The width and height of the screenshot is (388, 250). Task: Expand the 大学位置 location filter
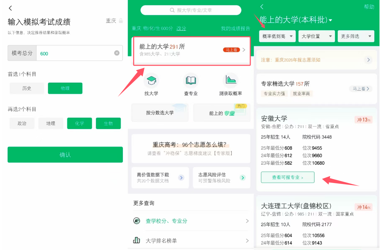316,36
